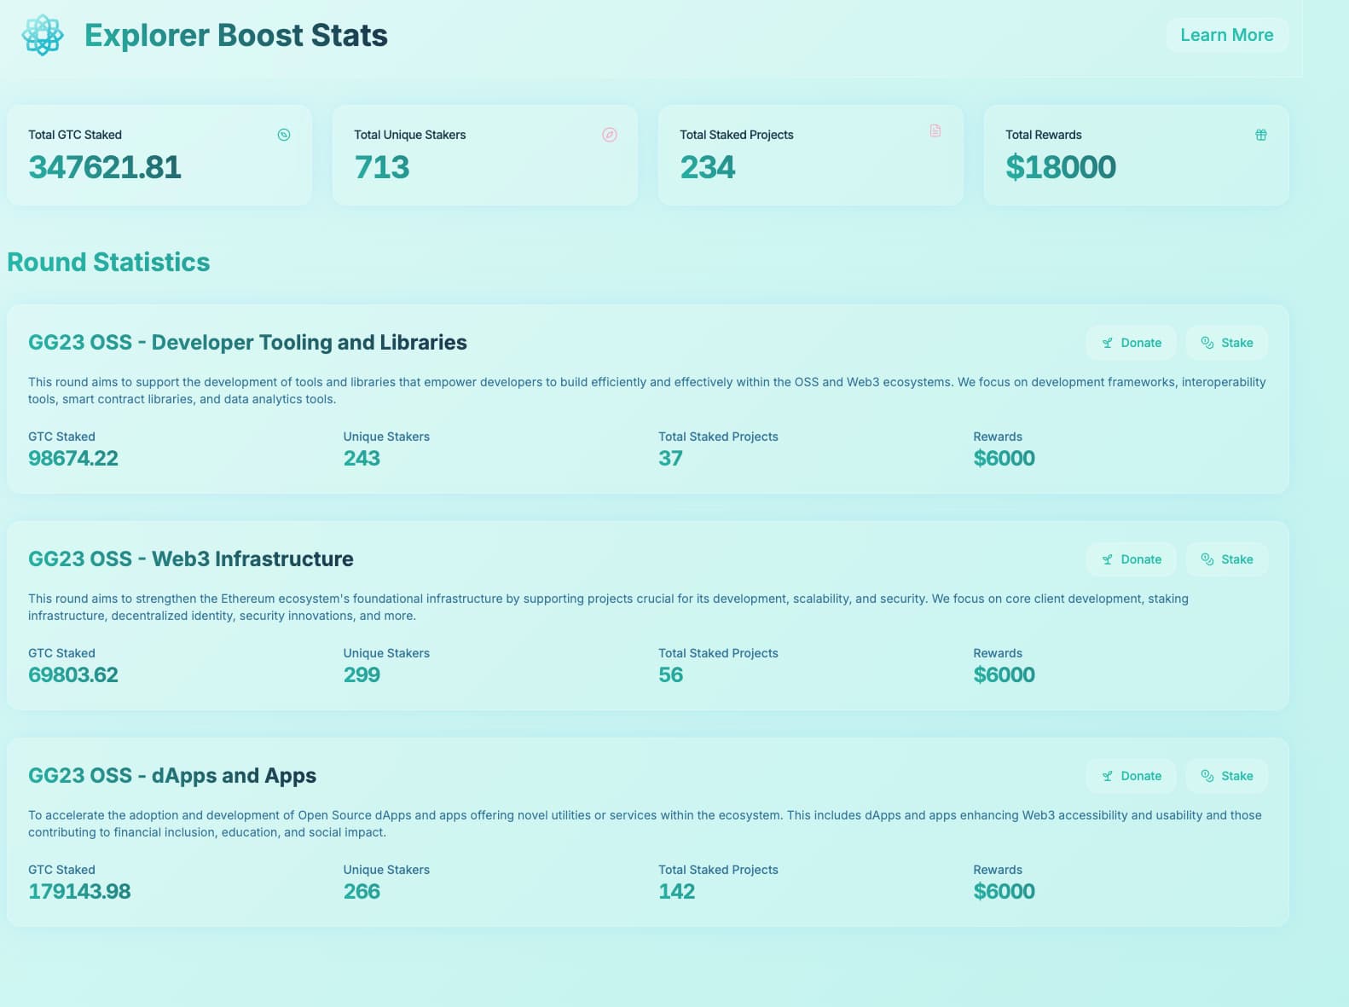Click the document icon on Total Staked Projects
Screen dimensions: 1349x1007
click(935, 130)
